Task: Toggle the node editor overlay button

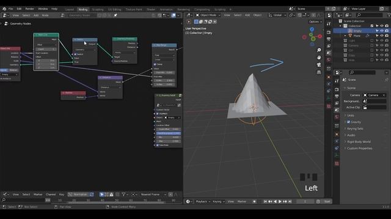Action: (174, 15)
